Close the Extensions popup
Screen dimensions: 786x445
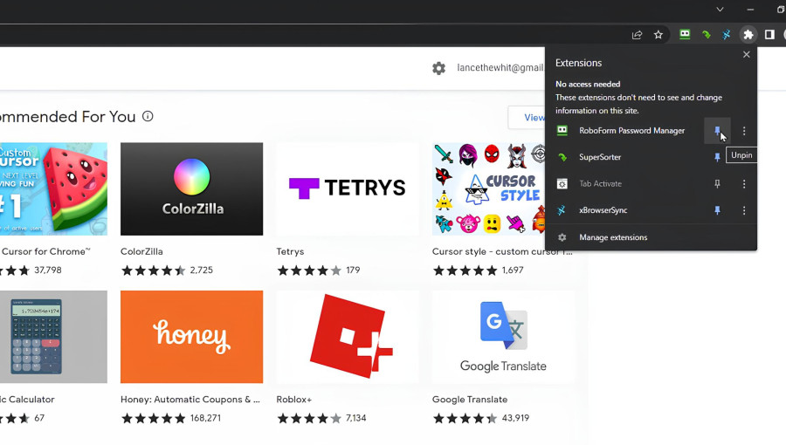click(x=747, y=55)
